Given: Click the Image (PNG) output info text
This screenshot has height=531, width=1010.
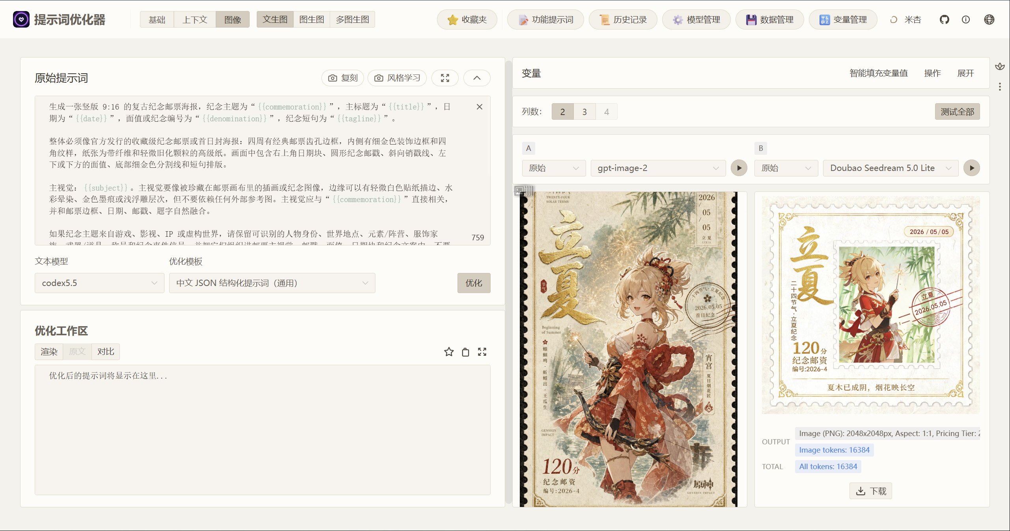Looking at the screenshot, I should click(887, 433).
